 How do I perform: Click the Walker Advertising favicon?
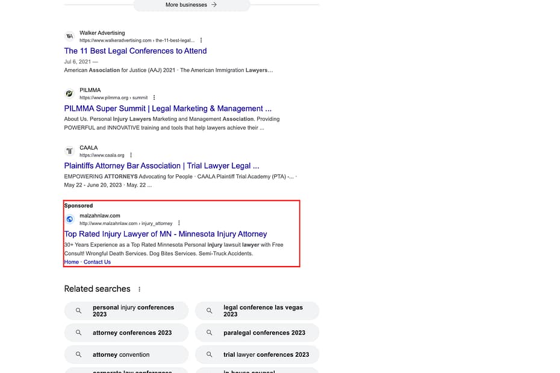[70, 37]
